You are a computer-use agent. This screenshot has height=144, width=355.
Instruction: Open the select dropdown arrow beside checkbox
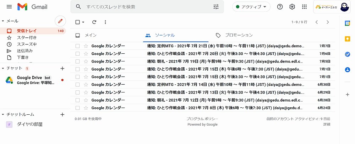pyautogui.click(x=83, y=22)
